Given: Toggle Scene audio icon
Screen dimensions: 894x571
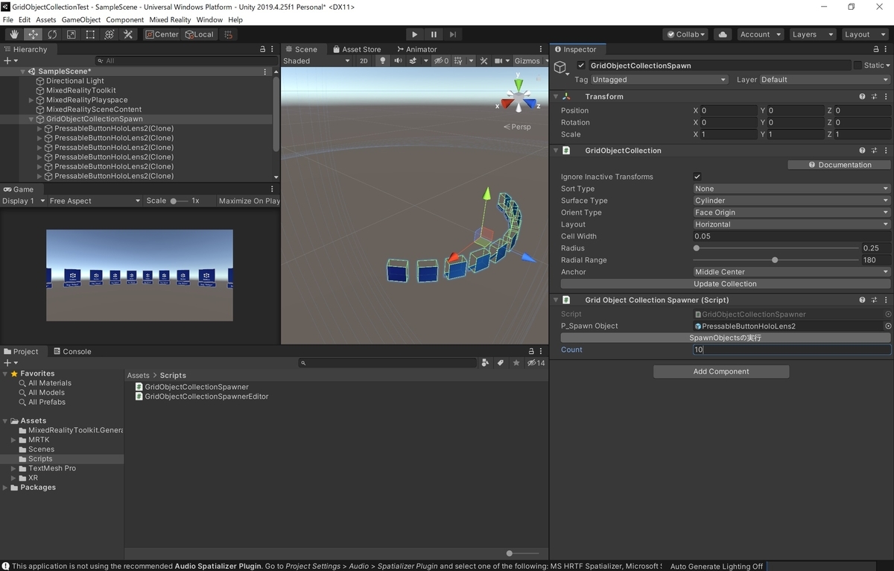Looking at the screenshot, I should [399, 61].
